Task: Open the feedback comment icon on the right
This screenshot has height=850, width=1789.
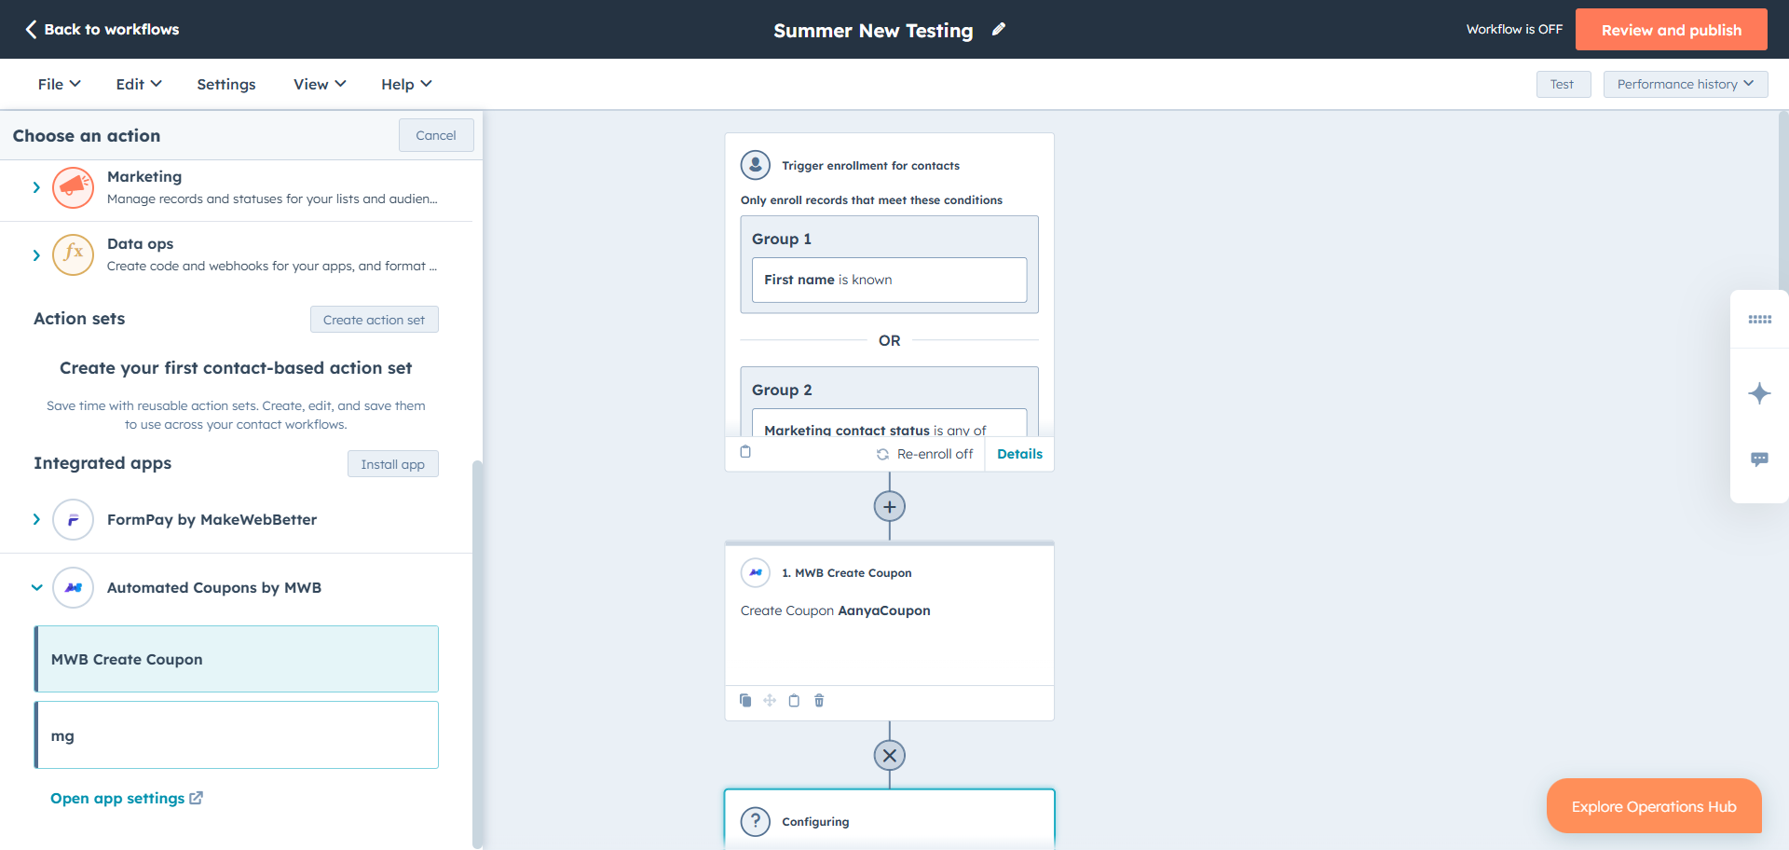Action: [1759, 459]
